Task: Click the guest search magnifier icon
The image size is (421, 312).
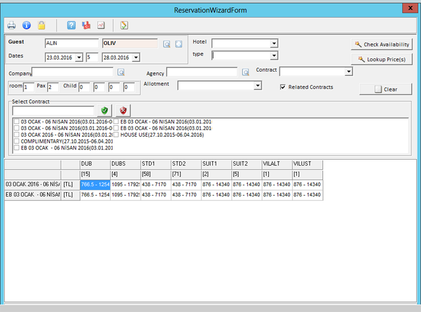Action: (167, 43)
